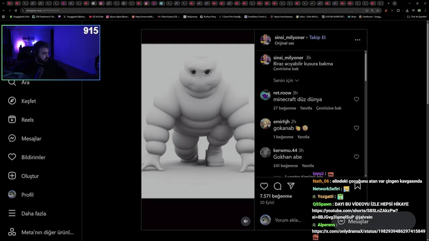Open the Maps bookmark
This screenshot has height=241, width=429.
coord(352,16)
